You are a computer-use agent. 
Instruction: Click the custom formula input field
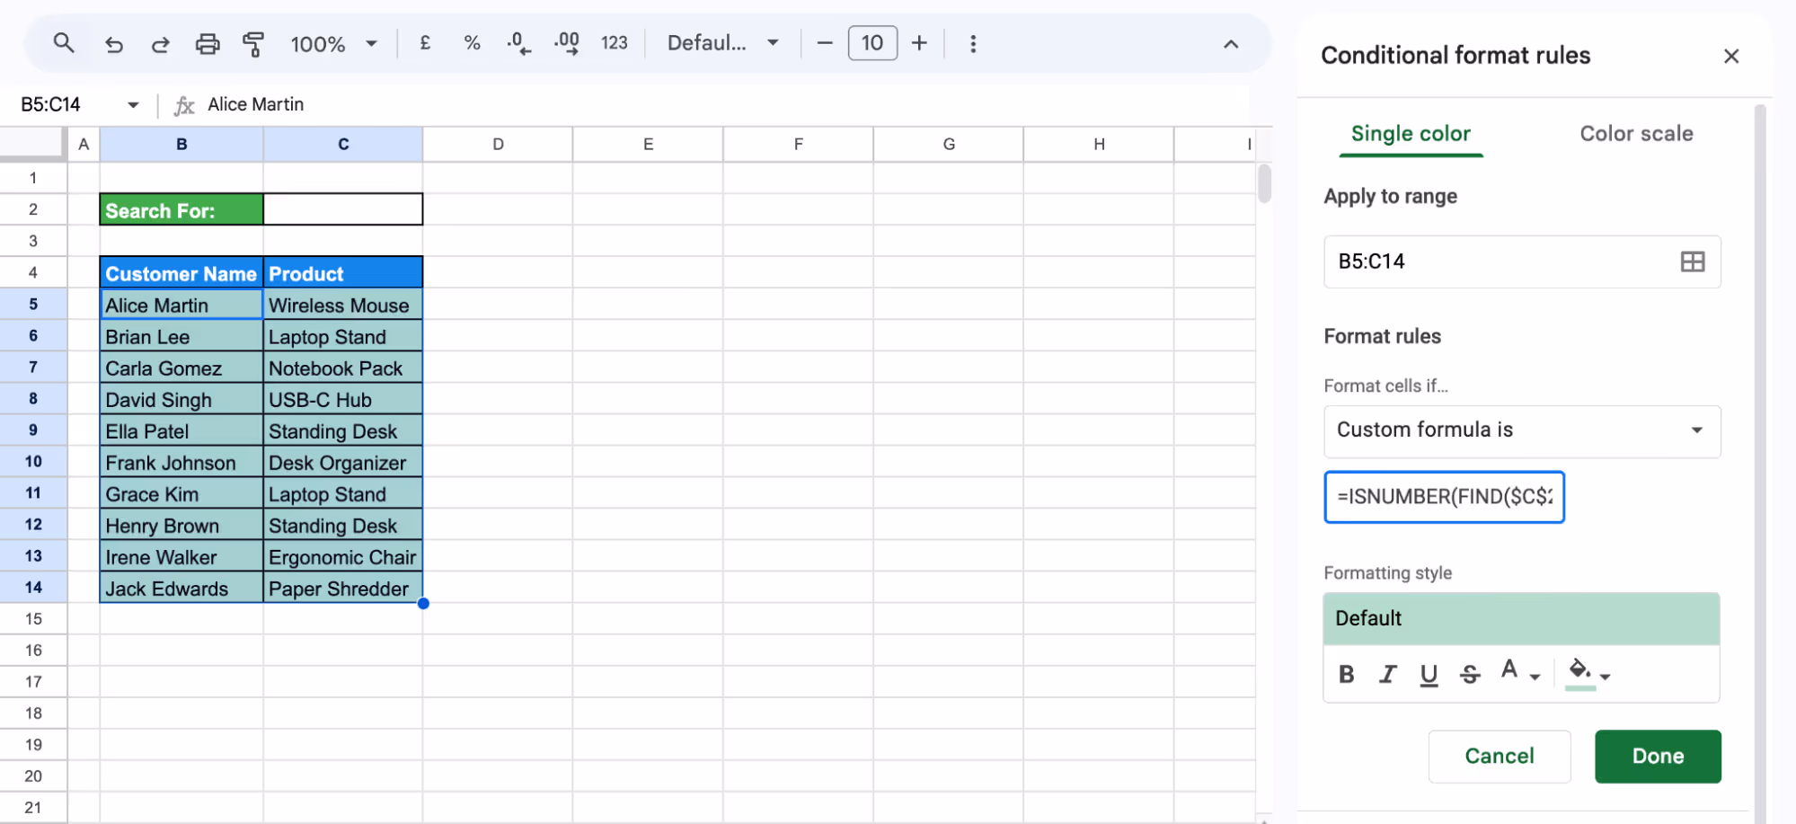(x=1444, y=497)
